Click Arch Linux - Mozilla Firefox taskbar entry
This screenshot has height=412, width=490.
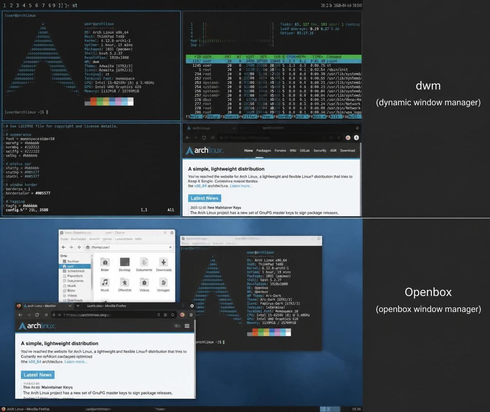(26, 409)
